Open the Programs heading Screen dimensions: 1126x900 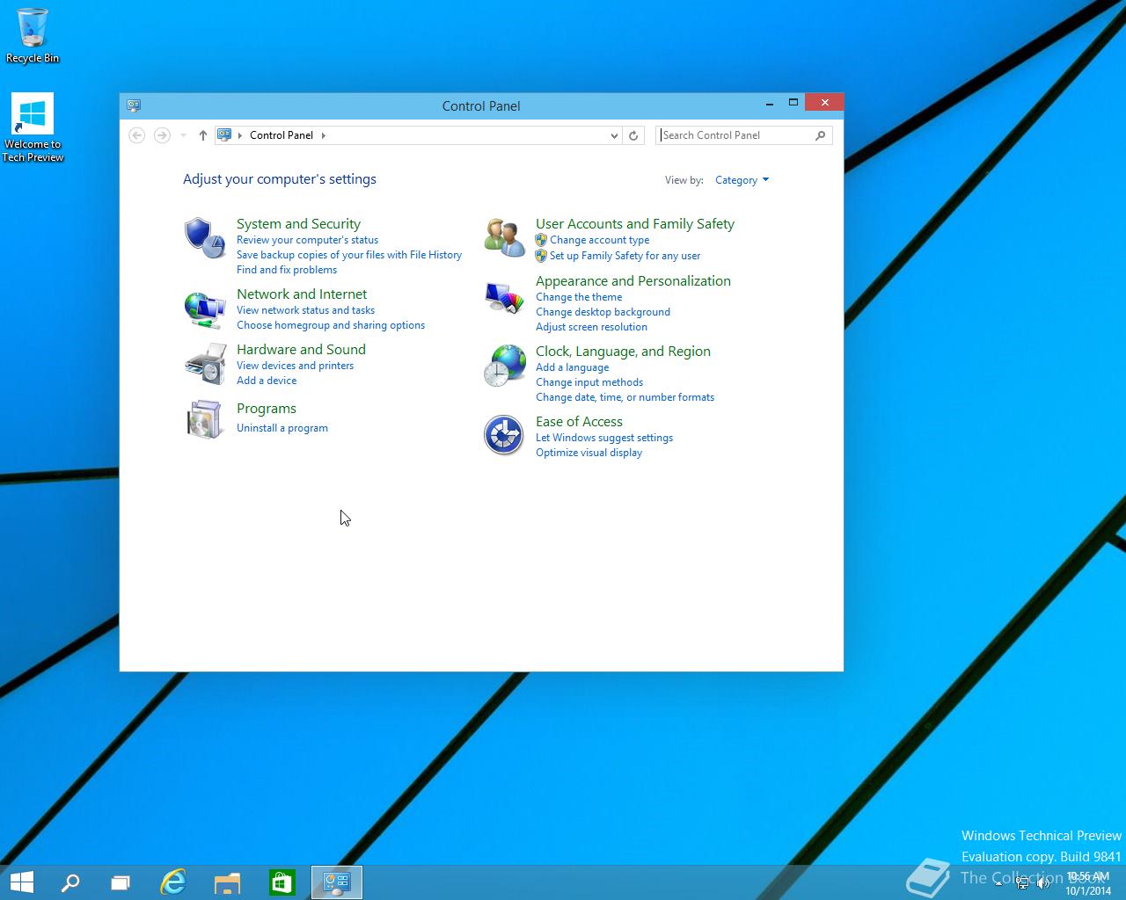coord(267,409)
